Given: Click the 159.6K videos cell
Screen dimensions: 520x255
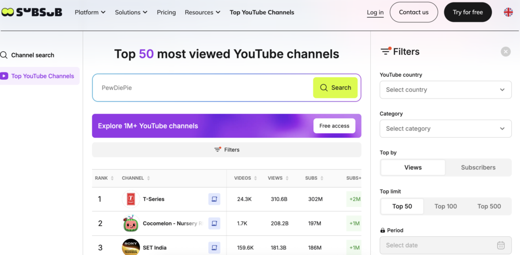Looking at the screenshot, I should point(245,247).
